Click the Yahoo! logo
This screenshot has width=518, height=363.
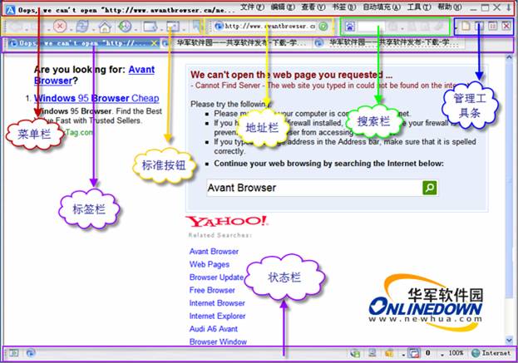click(227, 222)
